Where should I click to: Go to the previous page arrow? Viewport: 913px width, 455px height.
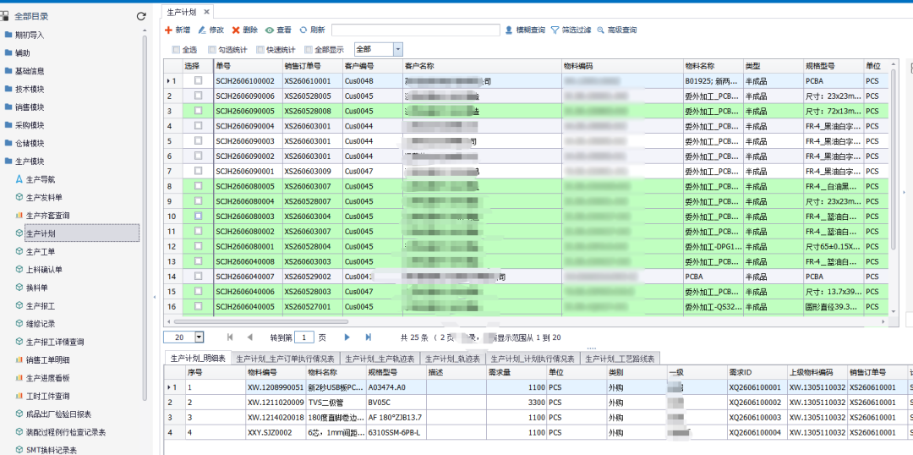click(x=249, y=337)
